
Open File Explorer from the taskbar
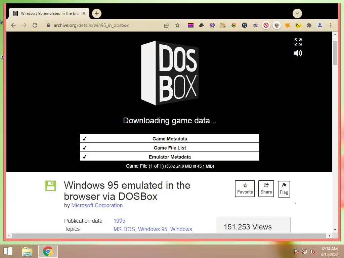[x=27, y=251]
